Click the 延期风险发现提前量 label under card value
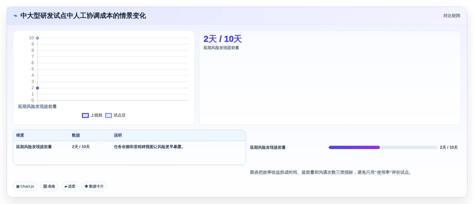 point(221,48)
